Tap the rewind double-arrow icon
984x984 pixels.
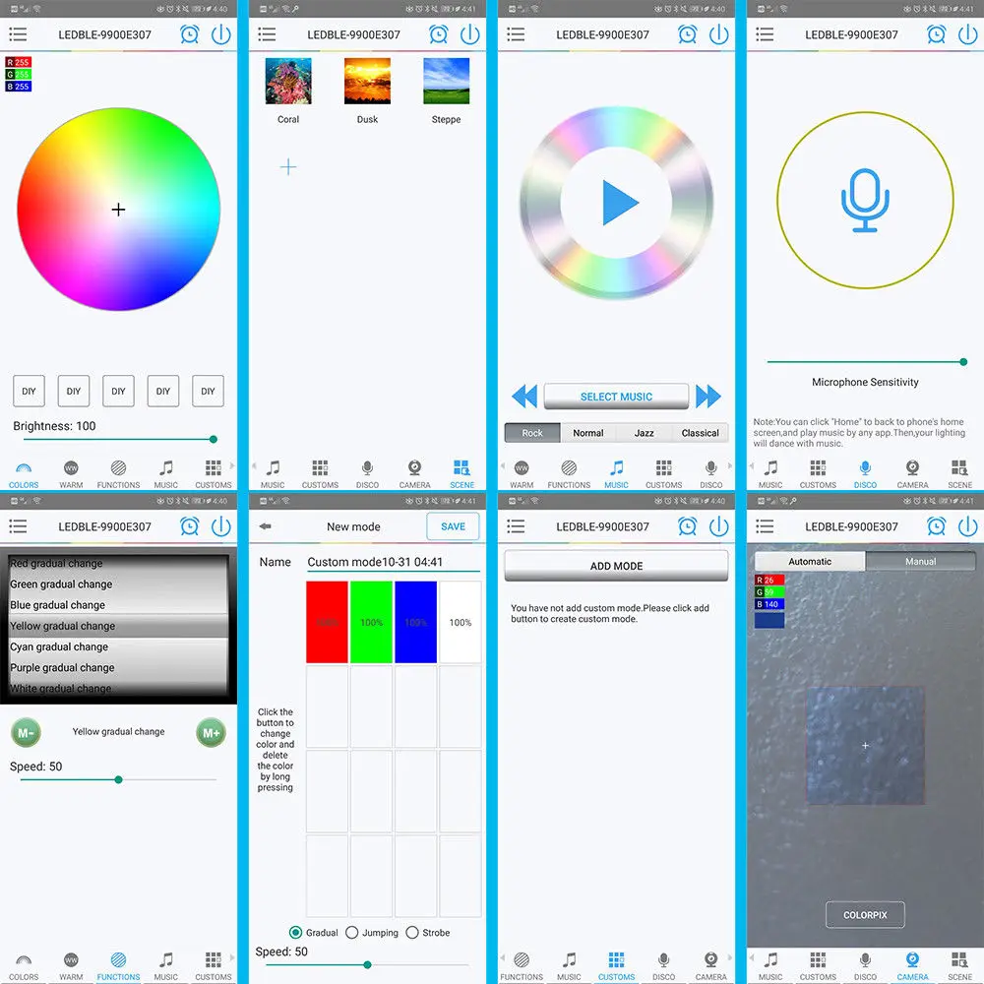tap(524, 397)
